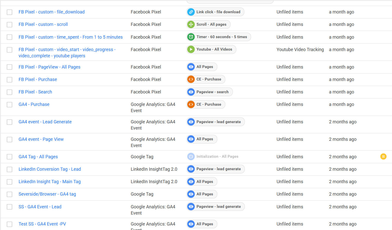Image resolution: width=392 pixels, height=230 pixels.
Task: Click the Link click file download trigger icon
Action: click(191, 12)
